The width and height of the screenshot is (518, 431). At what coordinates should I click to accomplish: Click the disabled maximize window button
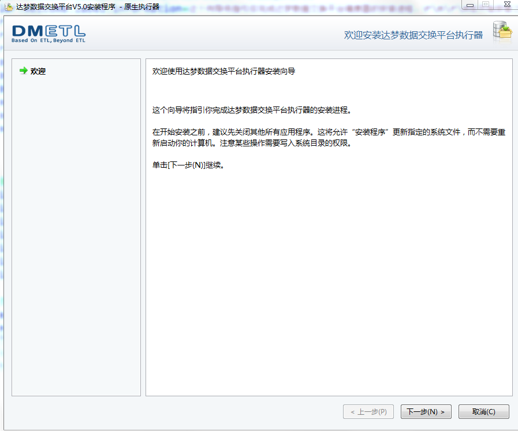(x=486, y=5)
